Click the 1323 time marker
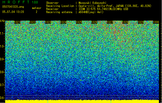This screenshot has height=103, width=162. pos(48,22)
